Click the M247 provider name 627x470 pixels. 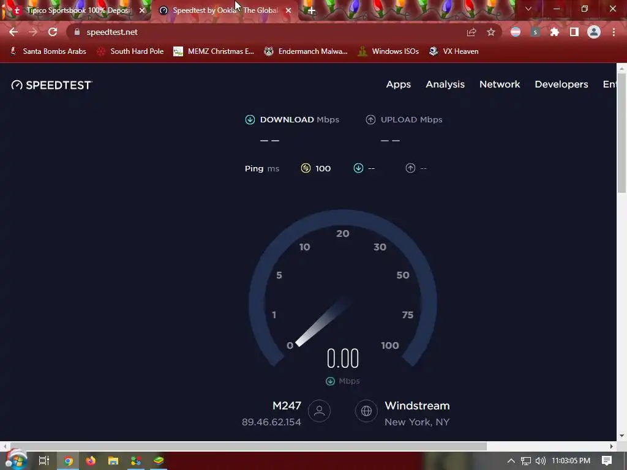point(287,406)
